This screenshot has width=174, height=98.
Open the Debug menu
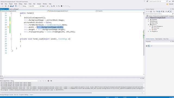coord(20,4)
